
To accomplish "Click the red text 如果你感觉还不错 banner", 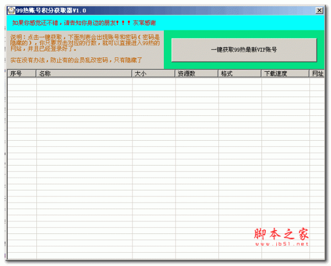I will tap(84, 23).
